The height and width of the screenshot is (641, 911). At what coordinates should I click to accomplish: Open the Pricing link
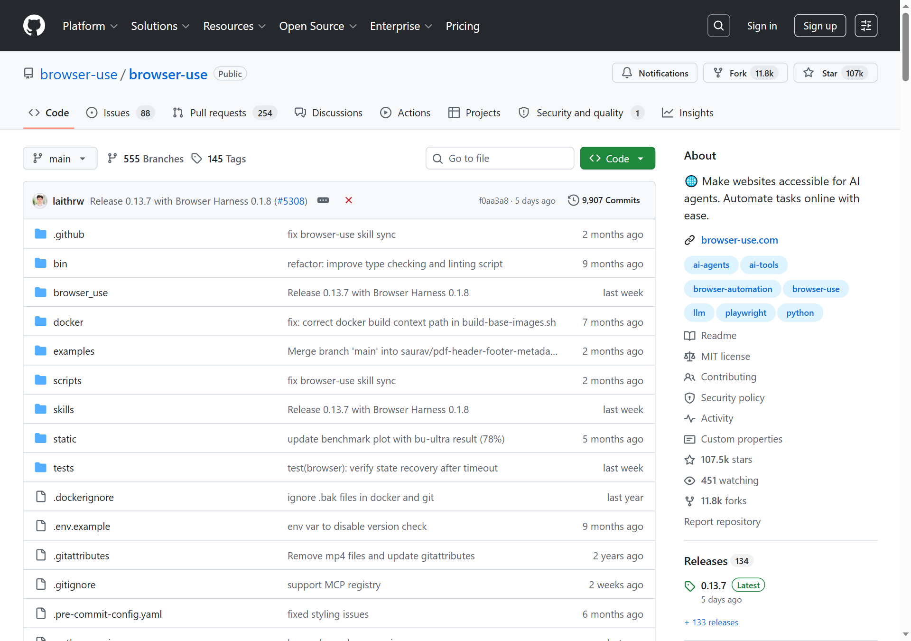(x=463, y=26)
